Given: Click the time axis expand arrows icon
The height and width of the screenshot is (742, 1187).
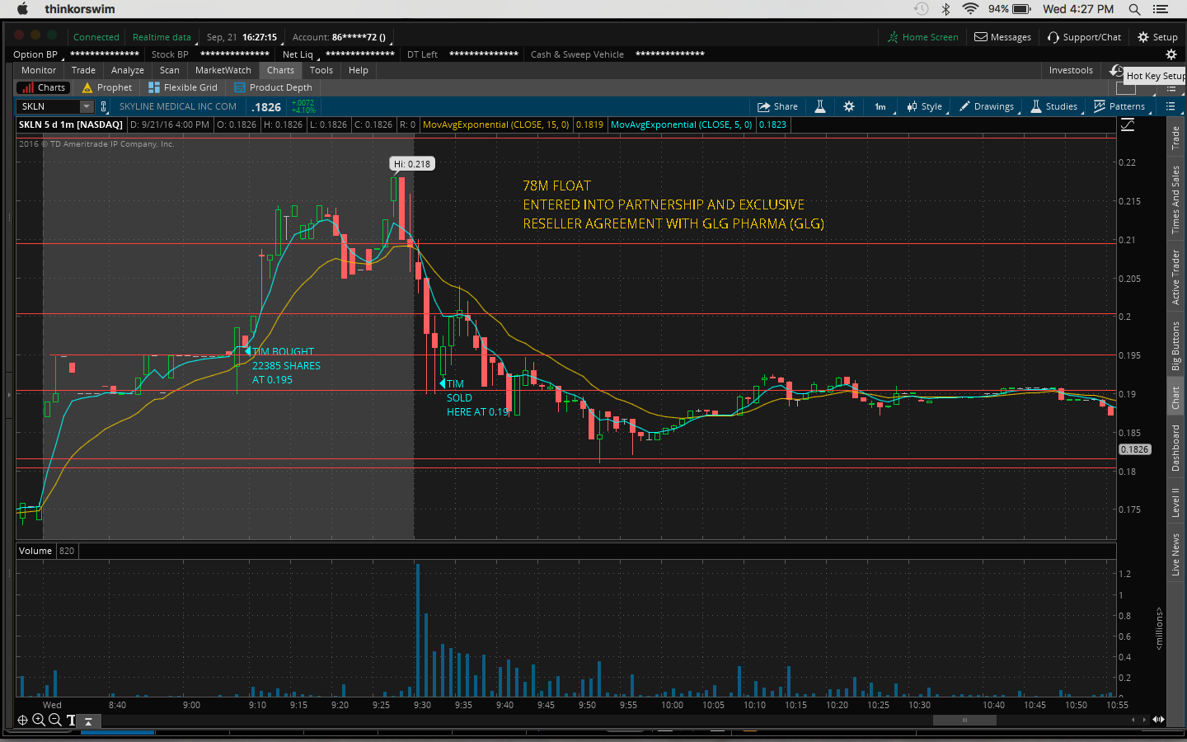Looking at the screenshot, I should (1158, 720).
